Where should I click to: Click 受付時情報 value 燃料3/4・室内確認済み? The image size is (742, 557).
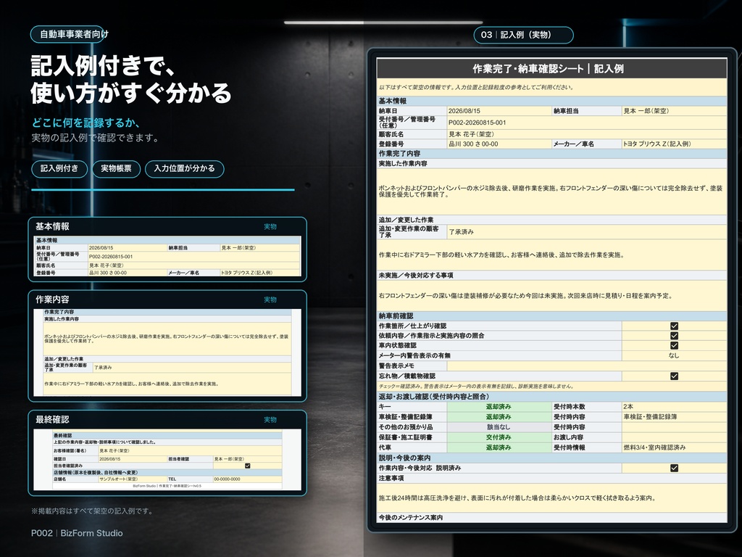click(674, 447)
